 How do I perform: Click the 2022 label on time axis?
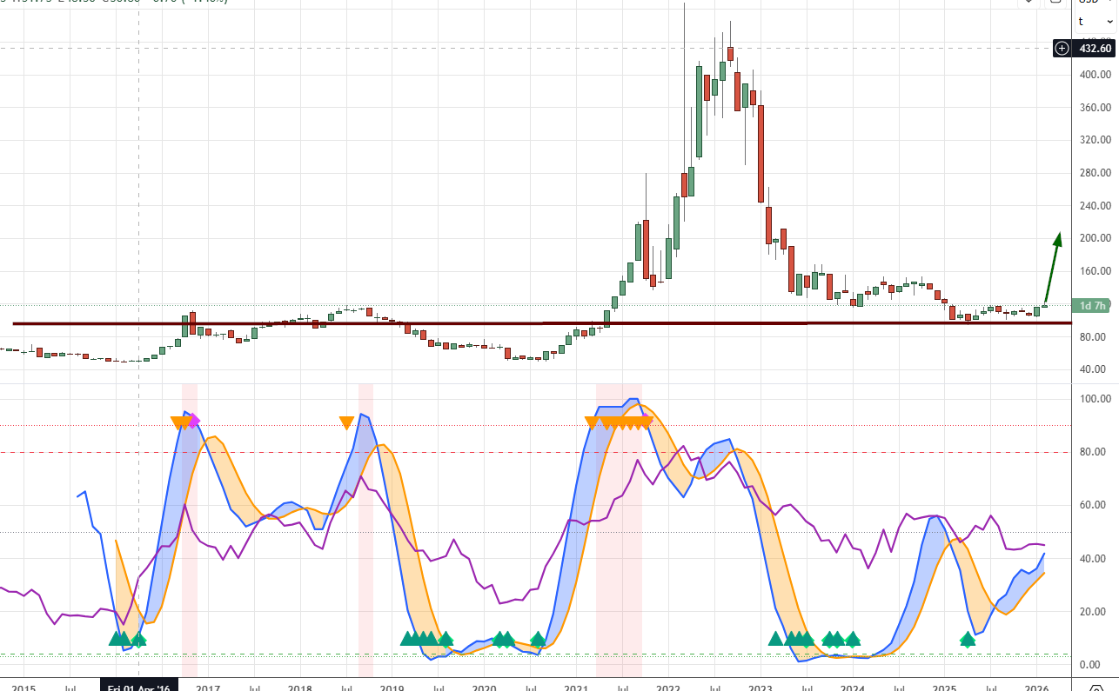[x=668, y=686]
